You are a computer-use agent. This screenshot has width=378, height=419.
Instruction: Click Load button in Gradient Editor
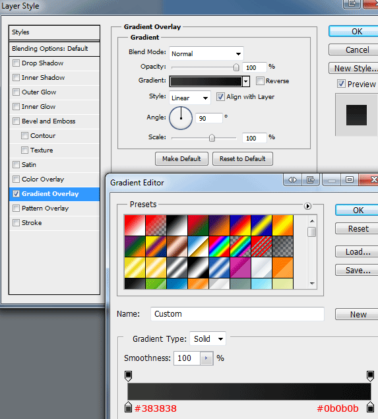(358, 251)
